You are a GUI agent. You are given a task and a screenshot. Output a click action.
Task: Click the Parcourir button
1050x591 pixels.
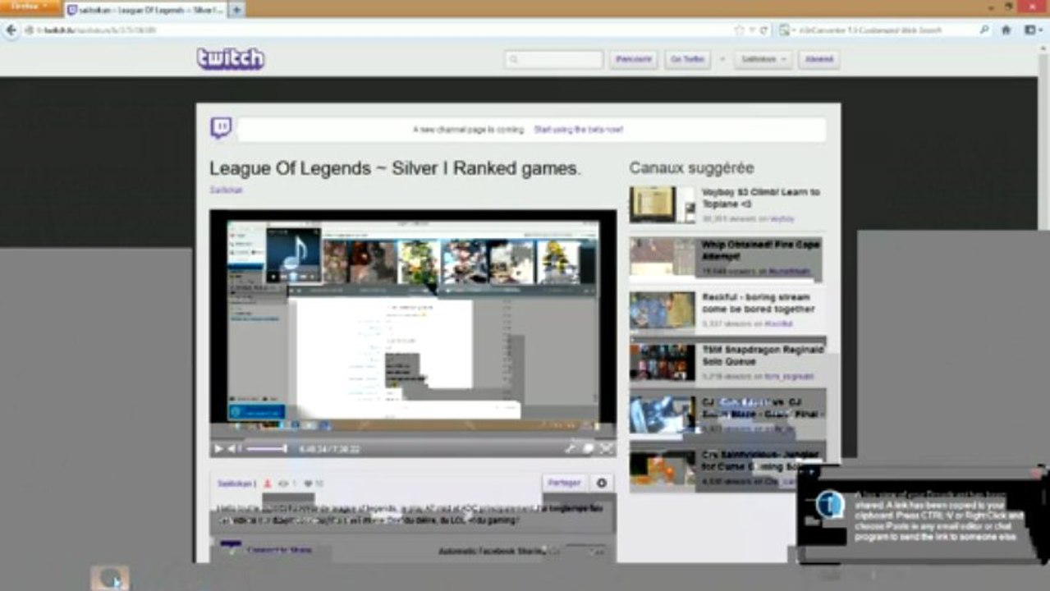click(x=633, y=59)
